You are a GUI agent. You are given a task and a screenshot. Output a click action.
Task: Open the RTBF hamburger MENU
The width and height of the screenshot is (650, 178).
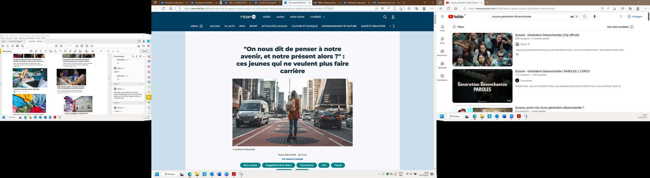click(x=196, y=26)
